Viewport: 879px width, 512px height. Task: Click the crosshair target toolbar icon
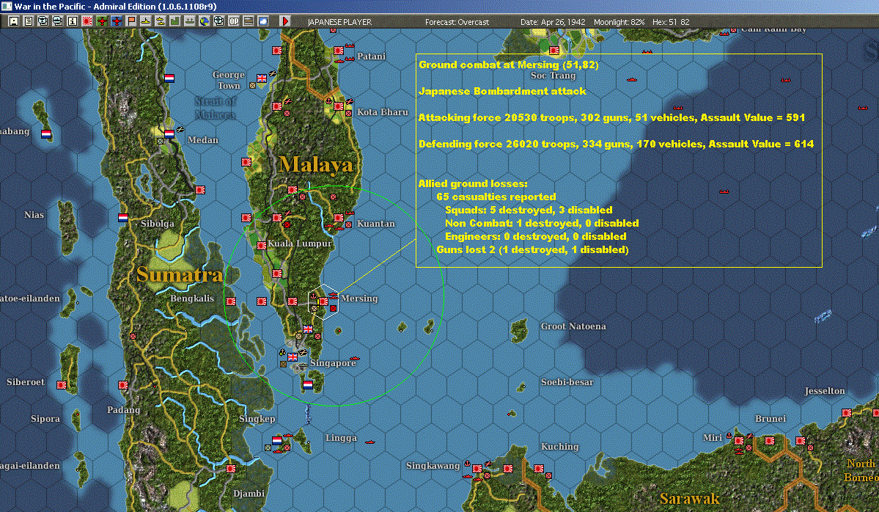point(219,21)
